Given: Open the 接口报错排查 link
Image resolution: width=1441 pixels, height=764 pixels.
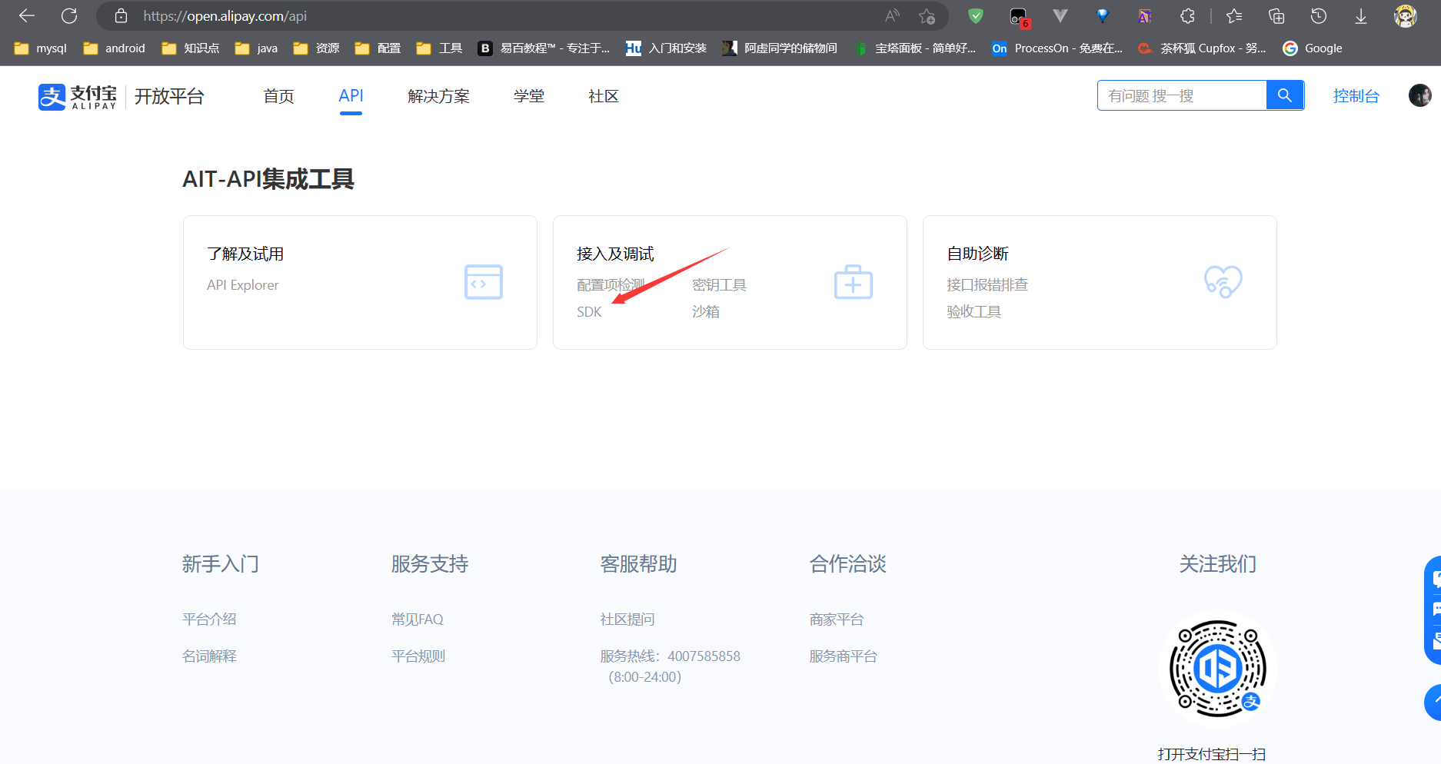Looking at the screenshot, I should [987, 285].
